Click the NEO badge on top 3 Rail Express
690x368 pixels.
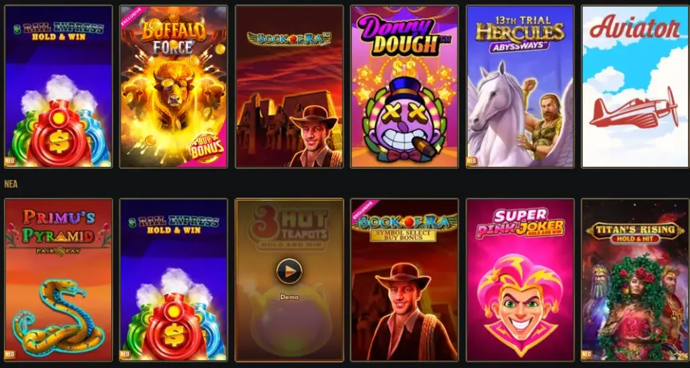coord(9,161)
